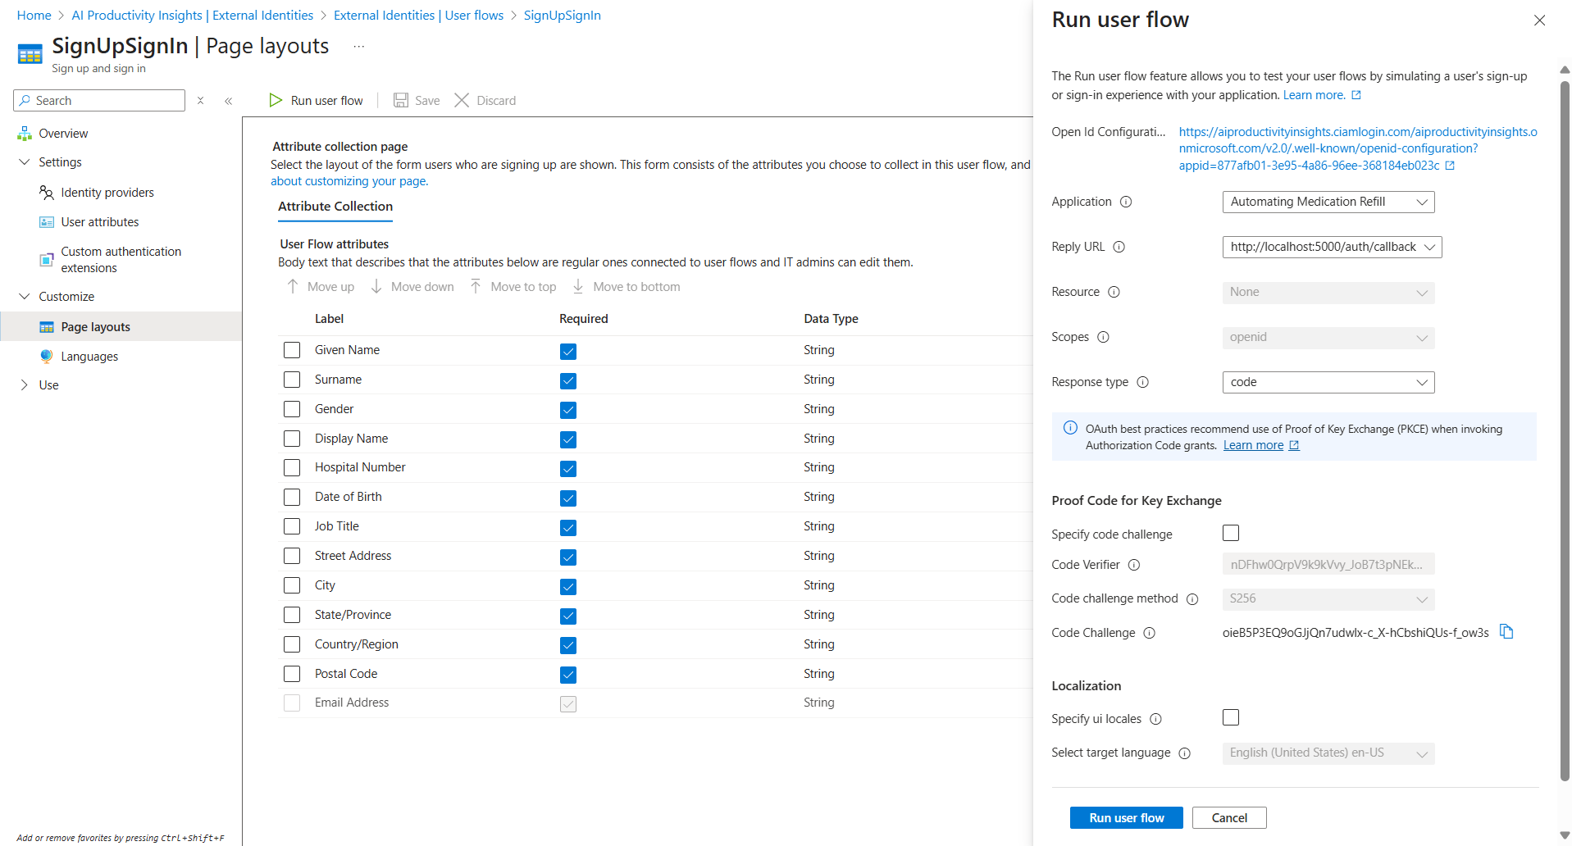Select the Hospital Number row checkbox
1572x846 pixels.
point(292,467)
